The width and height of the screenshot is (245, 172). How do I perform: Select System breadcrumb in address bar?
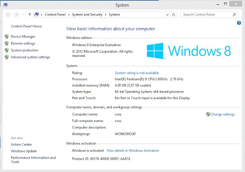pyautogui.click(x=114, y=15)
